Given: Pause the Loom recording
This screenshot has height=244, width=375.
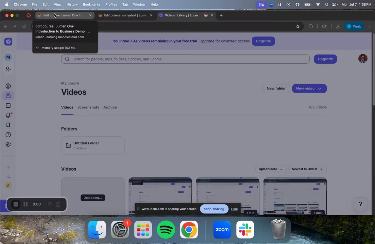Looking at the screenshot, I should click(x=25, y=204).
